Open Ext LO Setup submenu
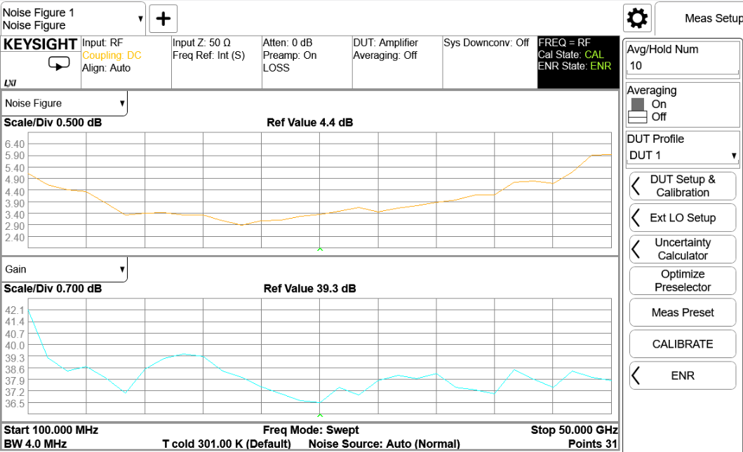 (x=683, y=218)
